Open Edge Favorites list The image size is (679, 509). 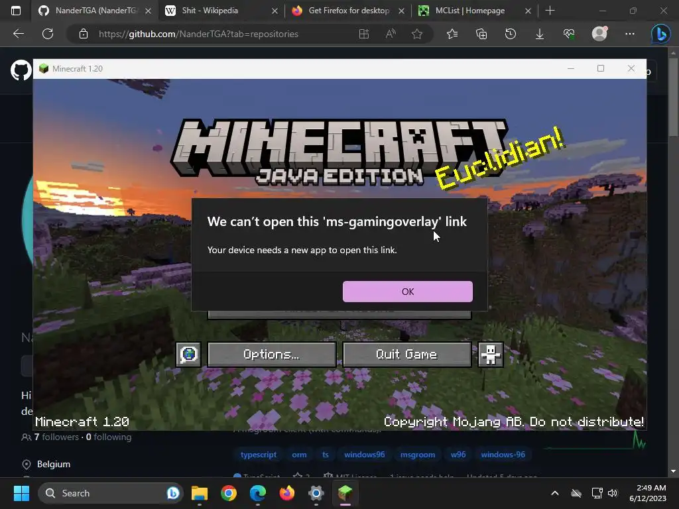(452, 34)
